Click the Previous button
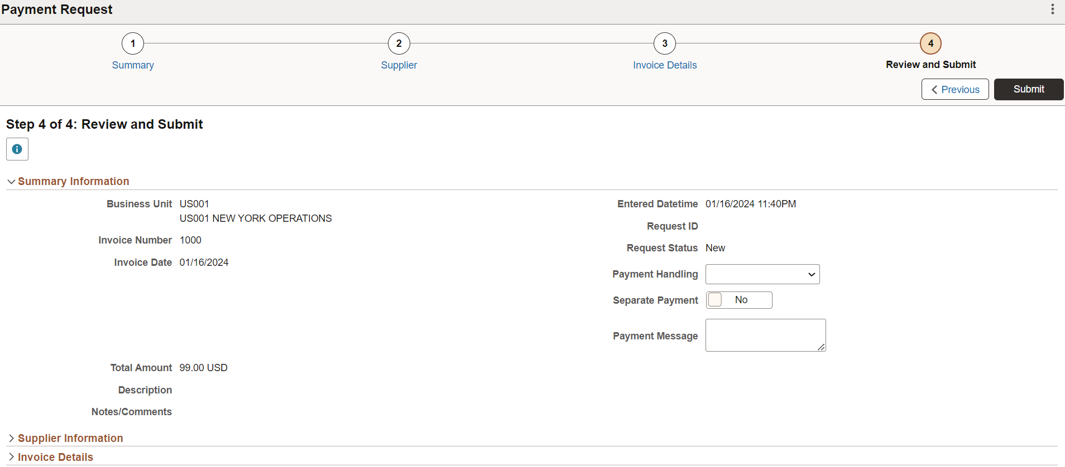 955,89
